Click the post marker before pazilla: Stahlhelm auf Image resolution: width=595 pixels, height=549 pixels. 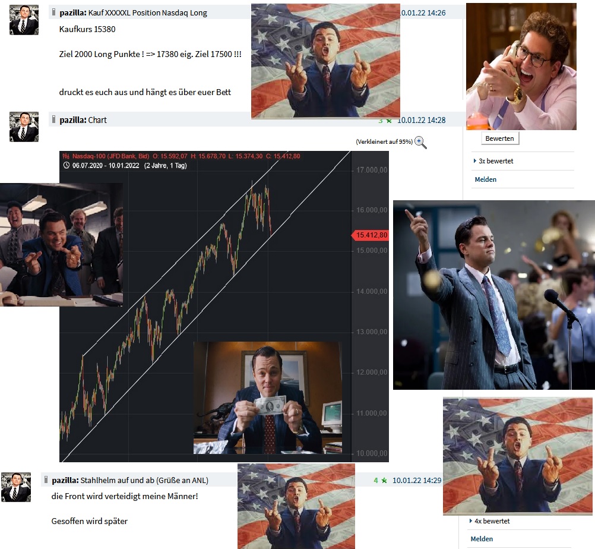46,479
